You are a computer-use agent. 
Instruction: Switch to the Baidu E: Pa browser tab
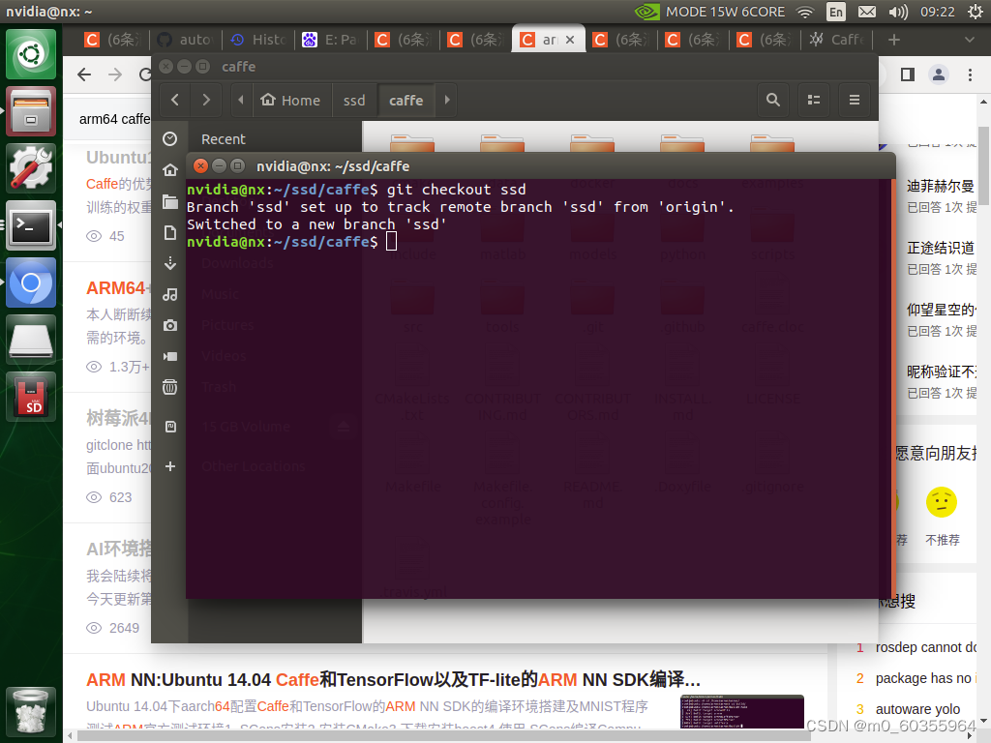pos(331,40)
